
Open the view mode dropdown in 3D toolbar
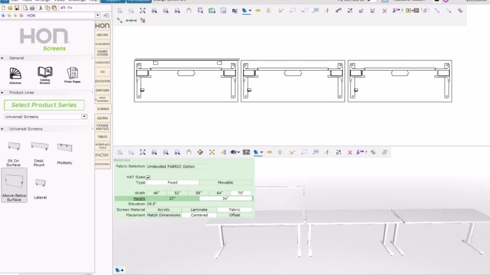[x=262, y=153]
